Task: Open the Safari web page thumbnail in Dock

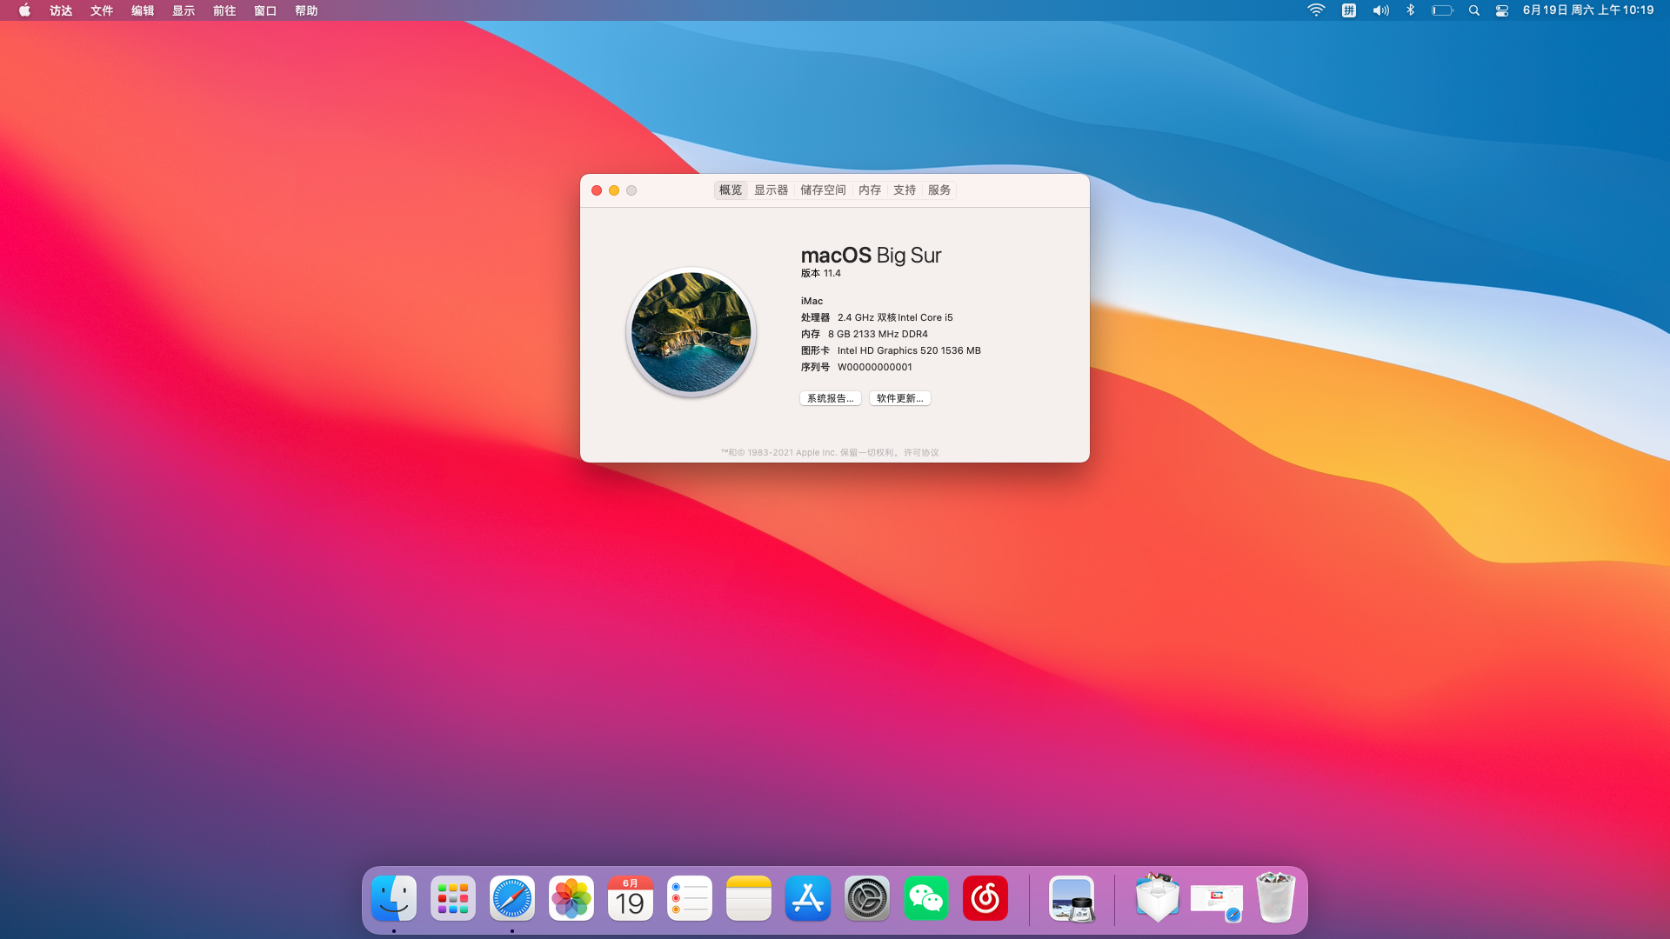Action: [1217, 902]
